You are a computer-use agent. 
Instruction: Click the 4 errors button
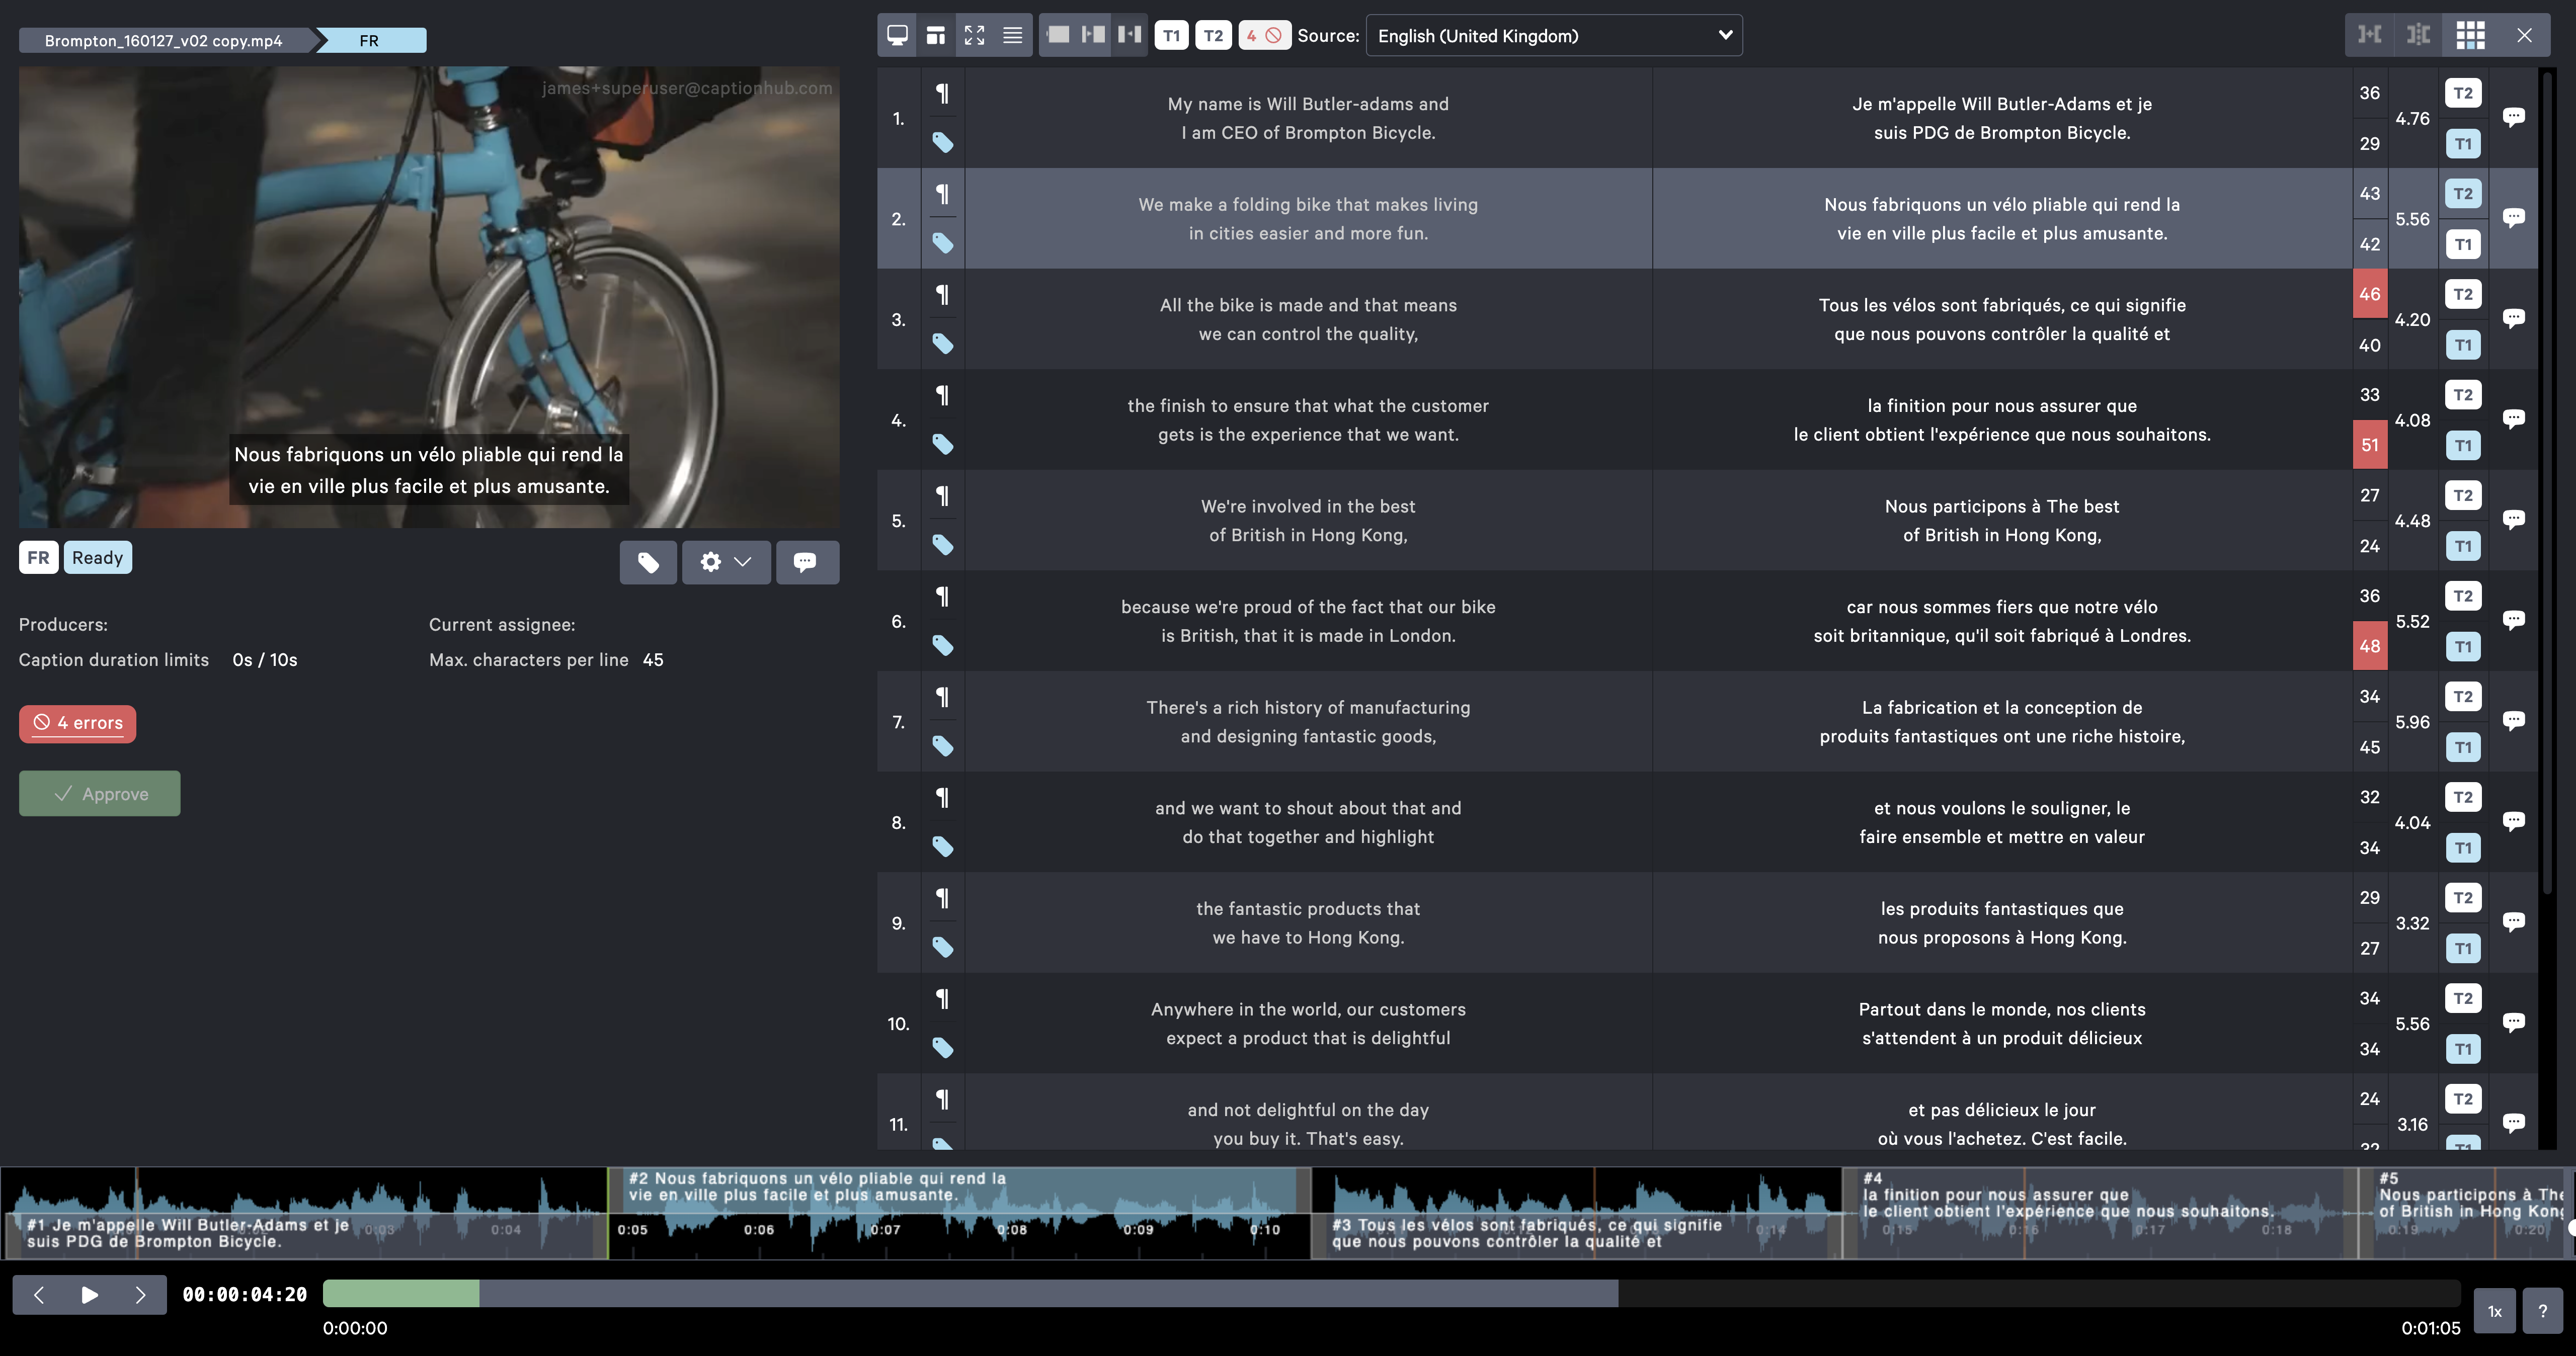[77, 723]
